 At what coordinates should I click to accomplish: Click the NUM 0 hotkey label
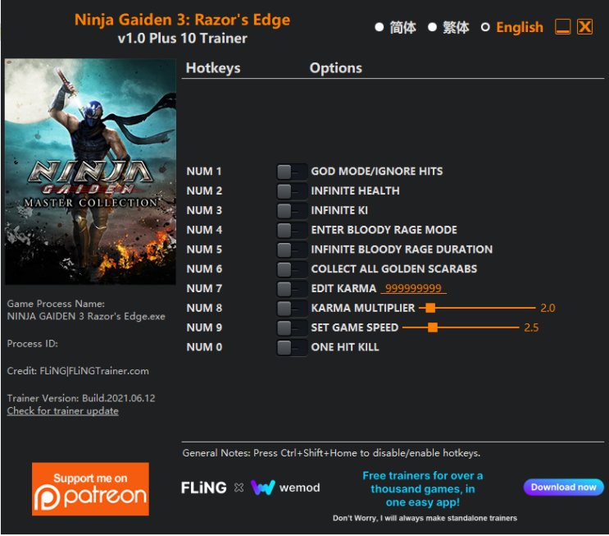(x=204, y=347)
